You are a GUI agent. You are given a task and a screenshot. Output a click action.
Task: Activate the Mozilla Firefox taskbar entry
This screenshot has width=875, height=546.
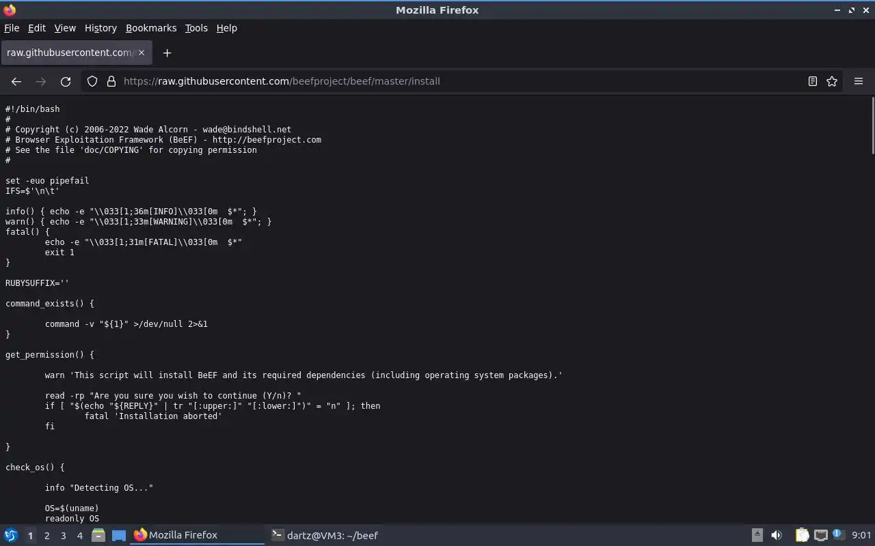click(x=198, y=535)
